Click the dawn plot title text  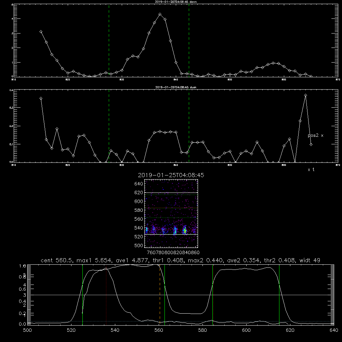pyautogui.click(x=176, y=1)
